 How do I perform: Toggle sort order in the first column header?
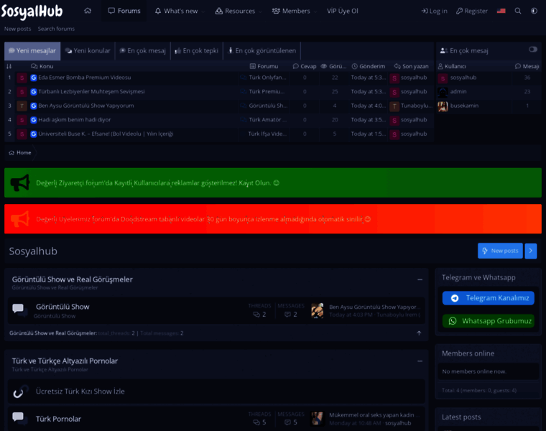coord(9,66)
